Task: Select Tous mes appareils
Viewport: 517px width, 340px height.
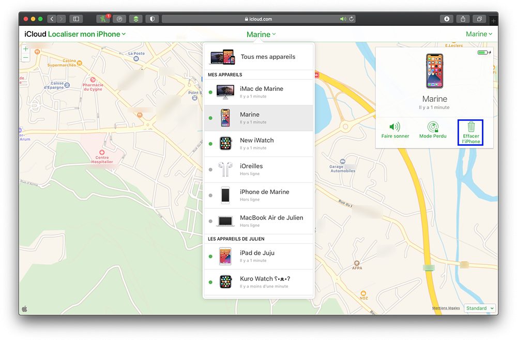Action: coord(258,57)
